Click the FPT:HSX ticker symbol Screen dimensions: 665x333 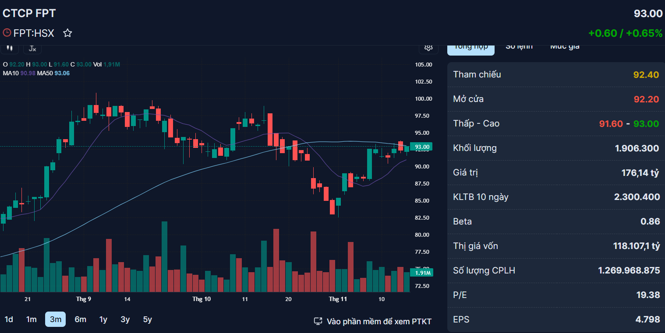pyautogui.click(x=34, y=33)
